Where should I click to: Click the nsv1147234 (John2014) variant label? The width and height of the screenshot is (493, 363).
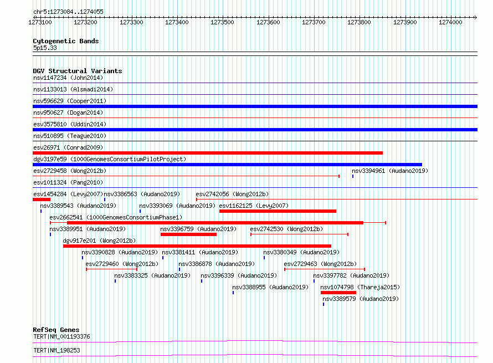click(x=68, y=78)
